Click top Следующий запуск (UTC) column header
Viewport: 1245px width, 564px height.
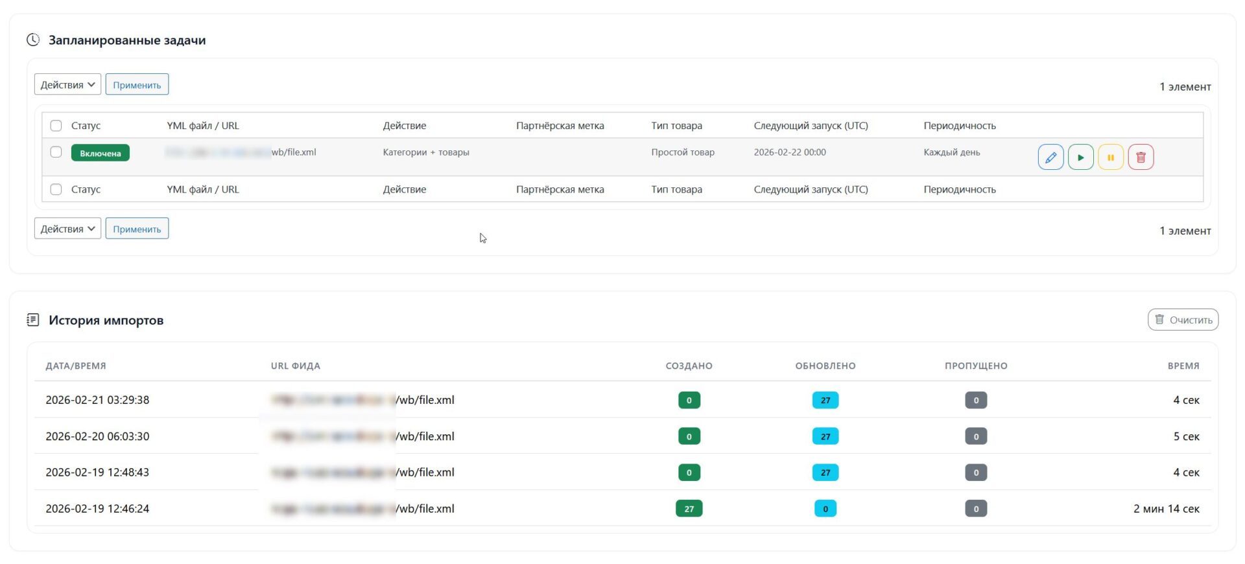click(811, 126)
